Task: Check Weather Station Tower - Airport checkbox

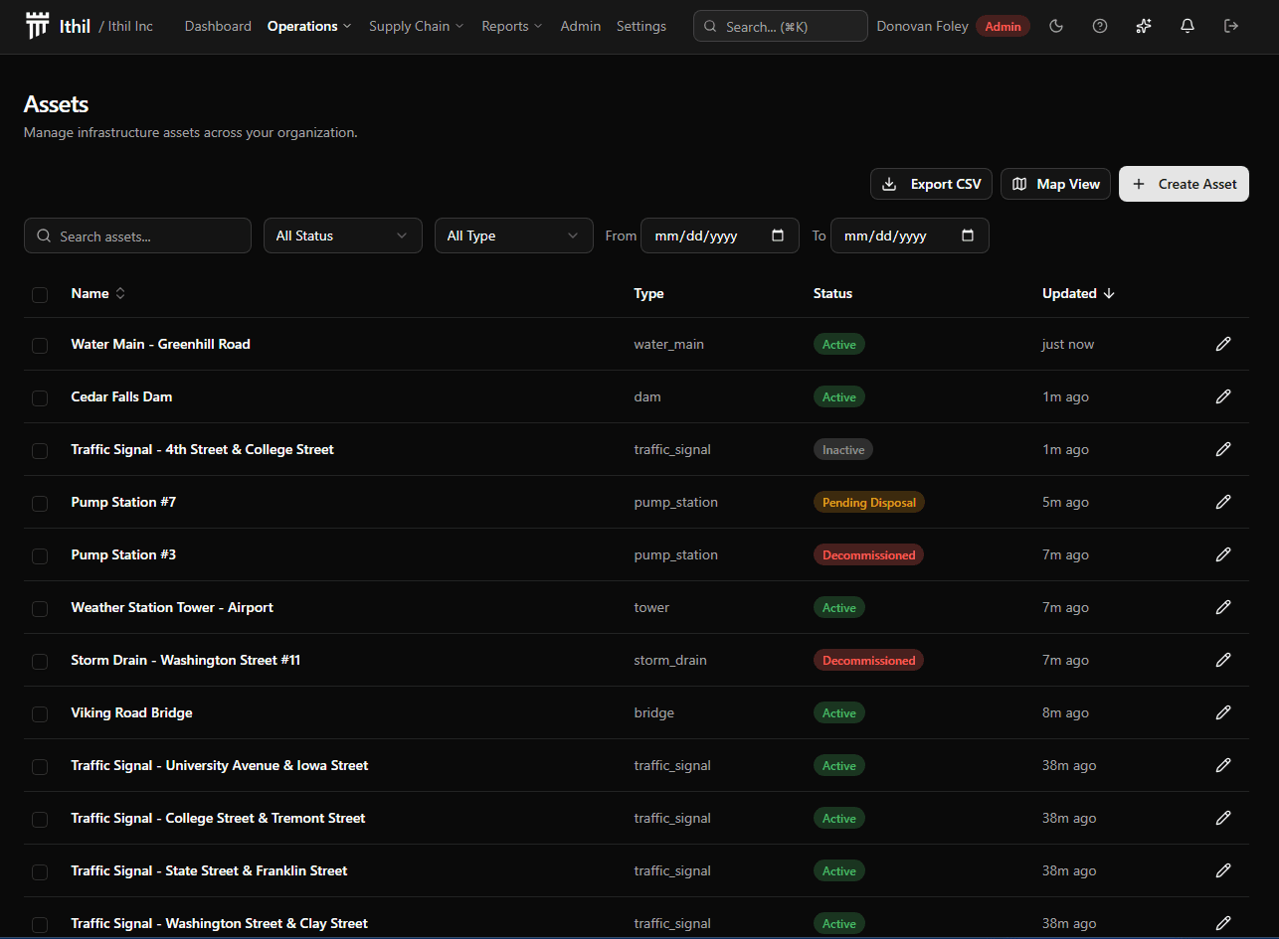Action: (40, 608)
